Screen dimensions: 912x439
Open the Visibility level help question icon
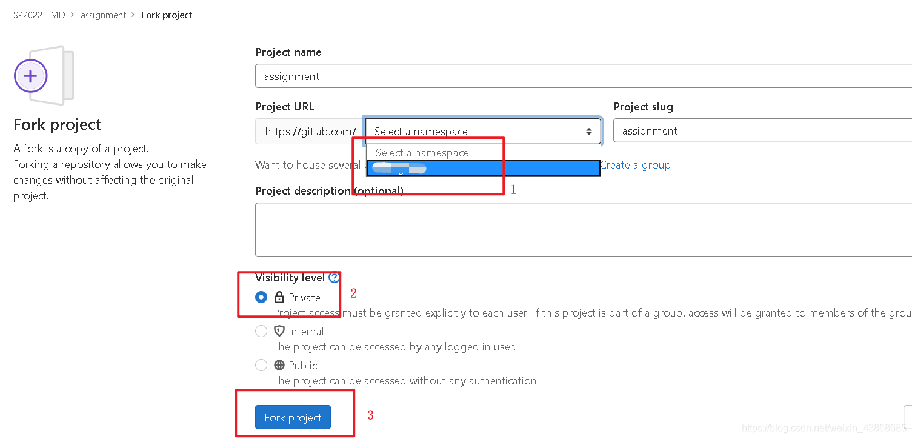pyautogui.click(x=334, y=278)
